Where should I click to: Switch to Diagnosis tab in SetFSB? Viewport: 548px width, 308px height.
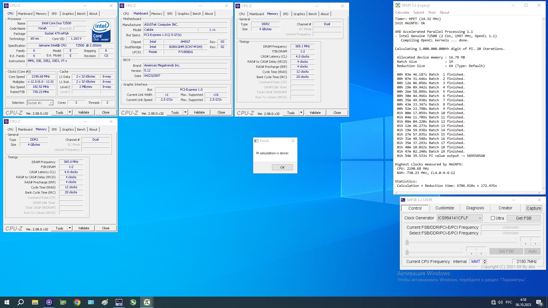click(x=475, y=208)
